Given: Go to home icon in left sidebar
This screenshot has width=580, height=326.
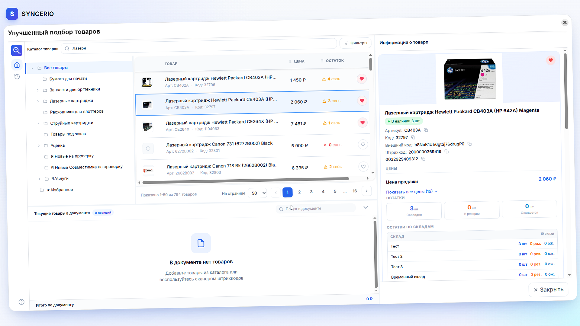Looking at the screenshot, I should (x=17, y=65).
